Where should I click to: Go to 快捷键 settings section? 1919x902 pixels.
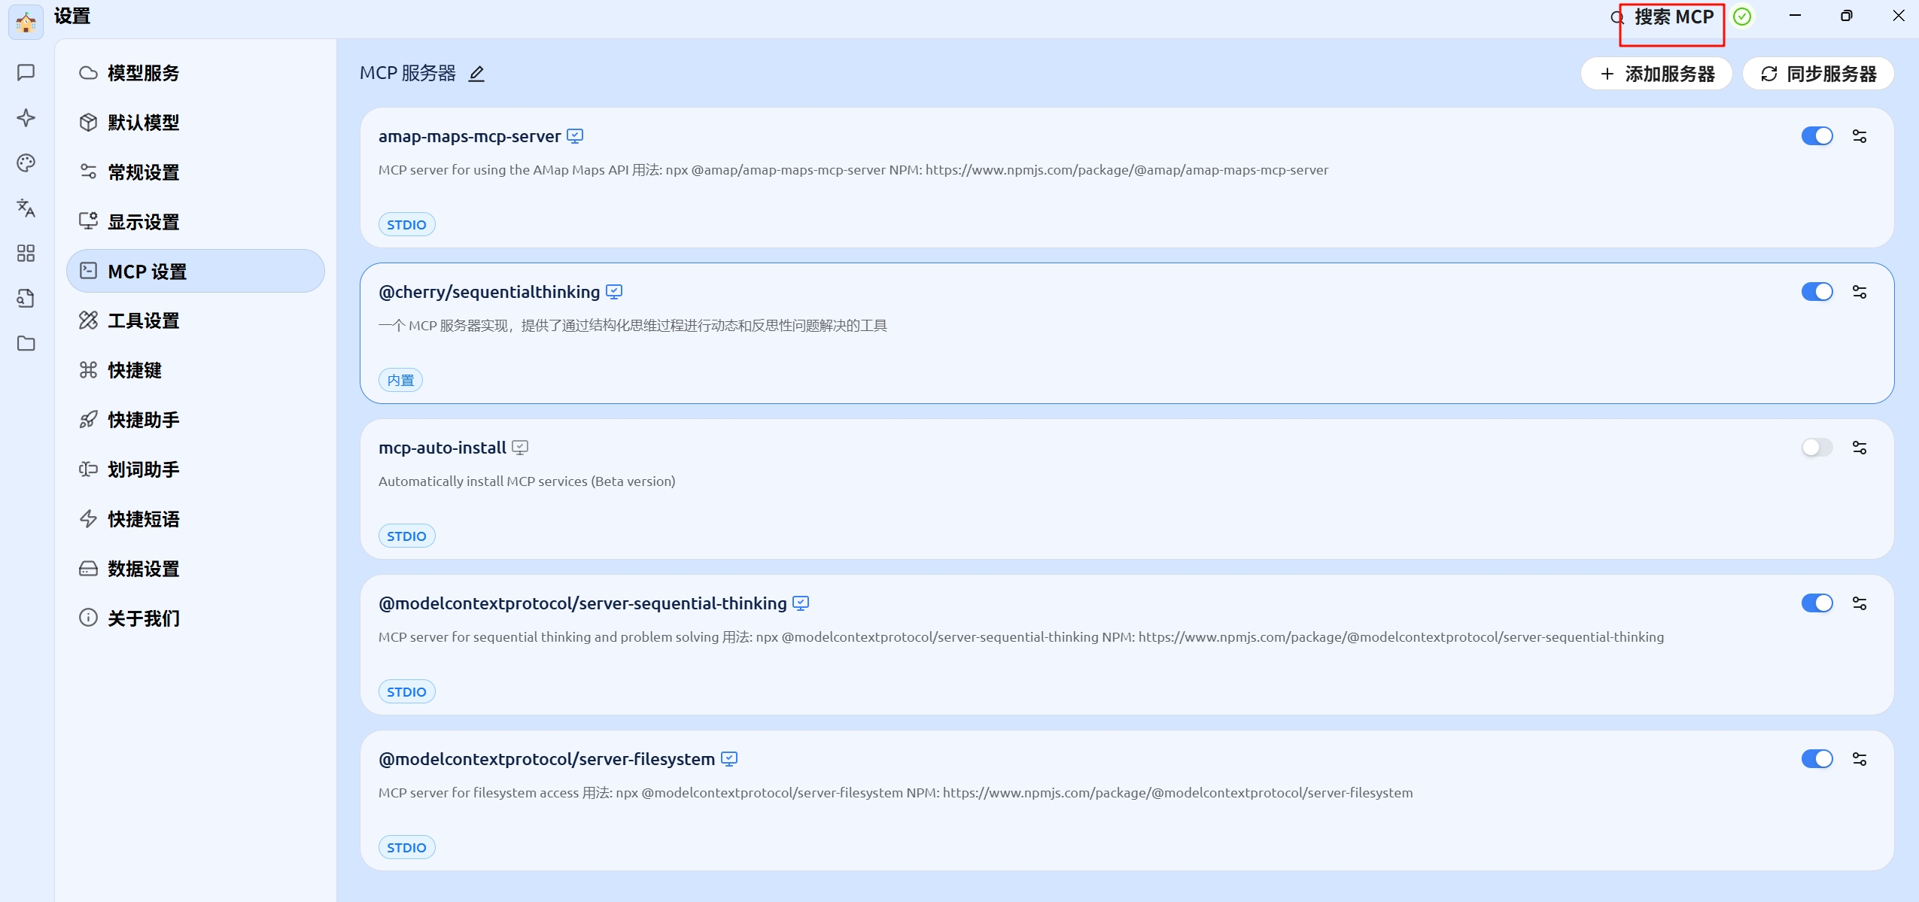(134, 370)
